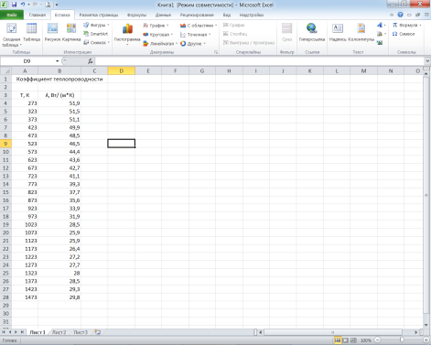Click the SmartArt button
This screenshot has width=431, height=345.
tap(96, 34)
